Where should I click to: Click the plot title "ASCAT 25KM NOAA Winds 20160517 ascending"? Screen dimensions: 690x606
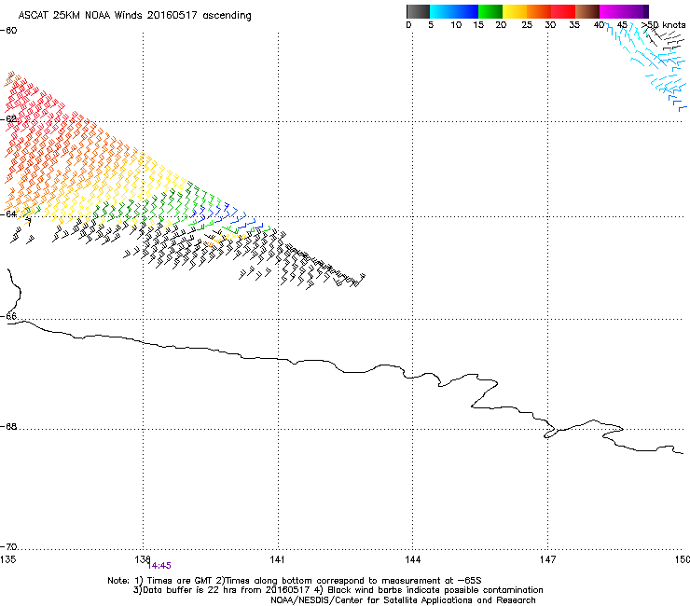click(134, 15)
